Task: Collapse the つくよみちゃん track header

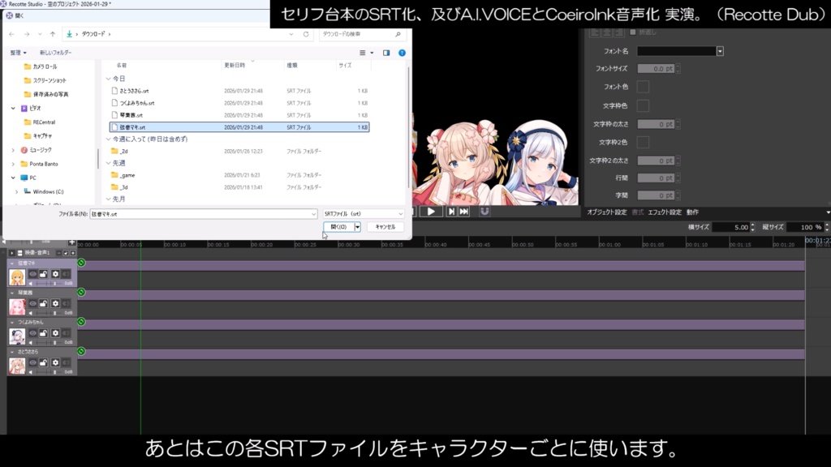Action: (12, 322)
